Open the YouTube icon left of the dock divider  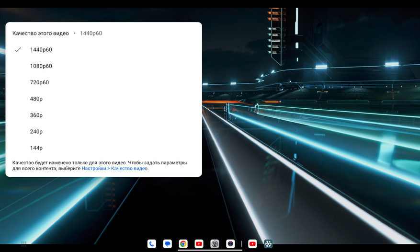[x=199, y=244]
